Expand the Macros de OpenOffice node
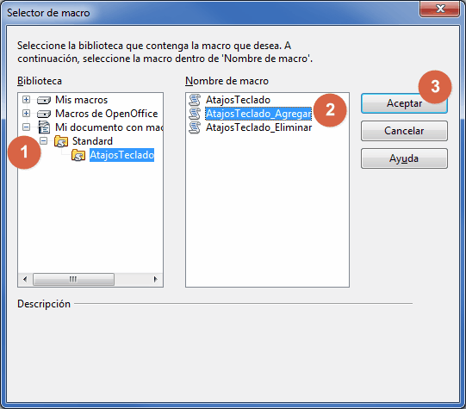The image size is (466, 409). pos(26,113)
